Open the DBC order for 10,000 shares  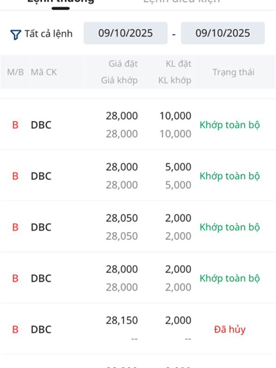[41, 125]
